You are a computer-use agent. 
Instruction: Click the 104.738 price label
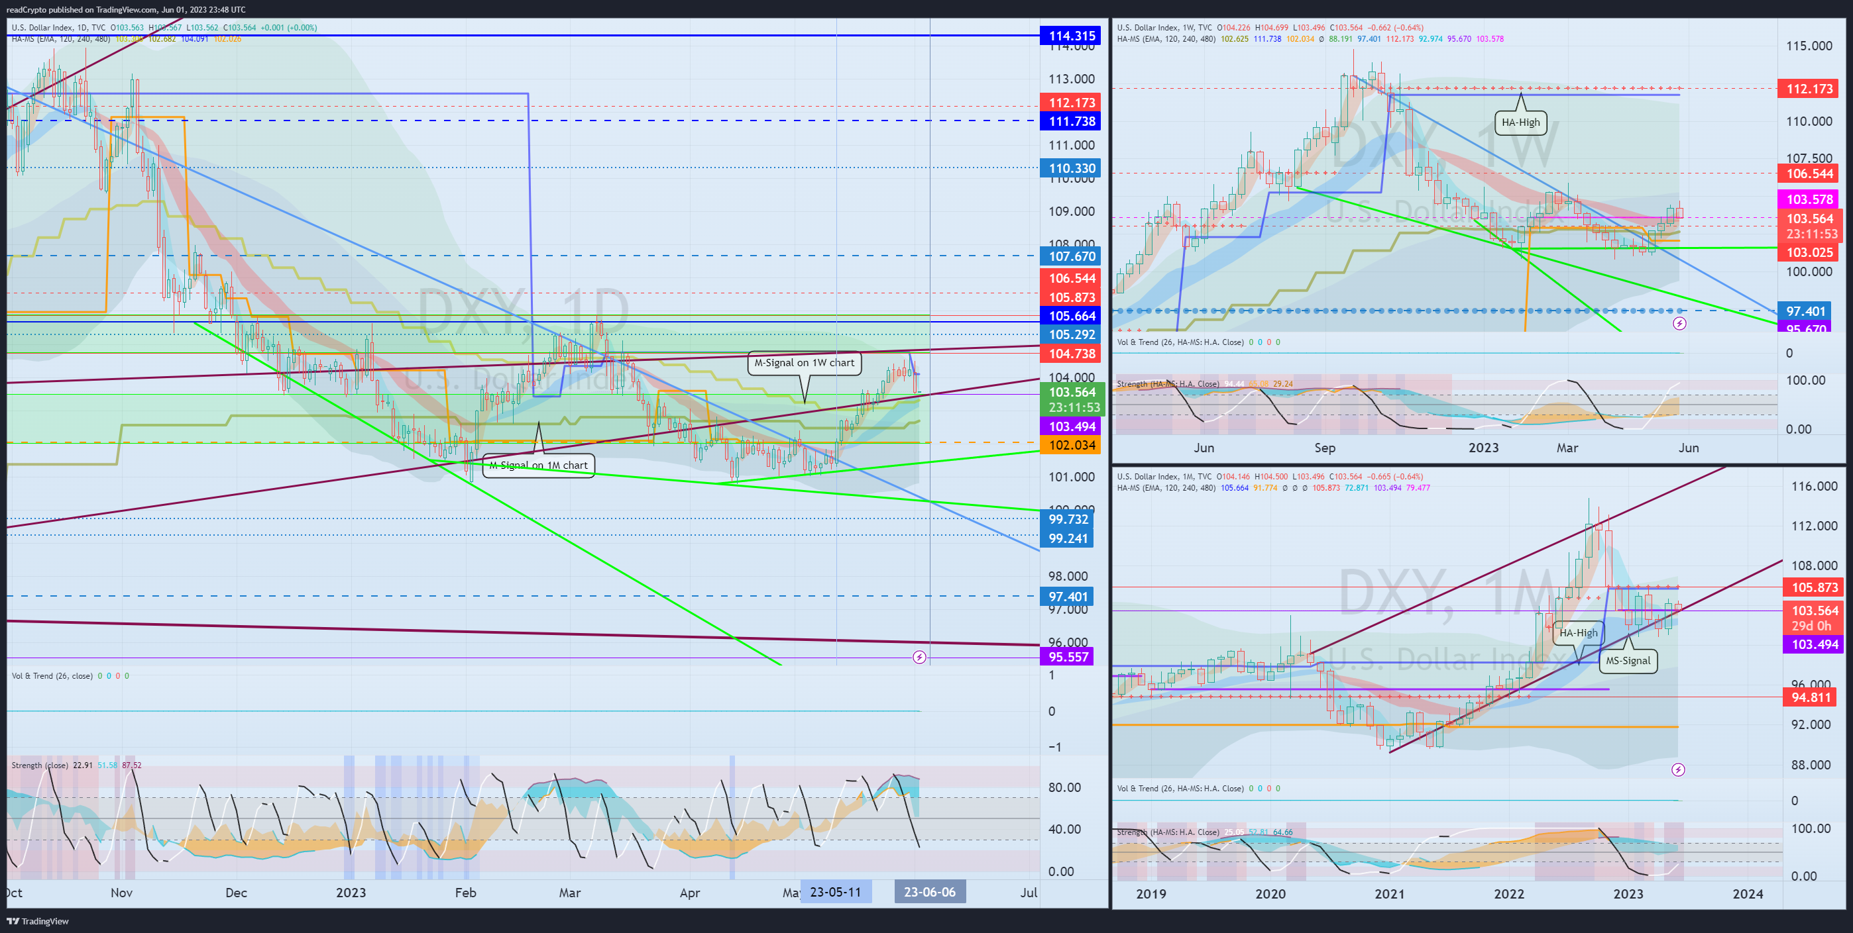1070,354
